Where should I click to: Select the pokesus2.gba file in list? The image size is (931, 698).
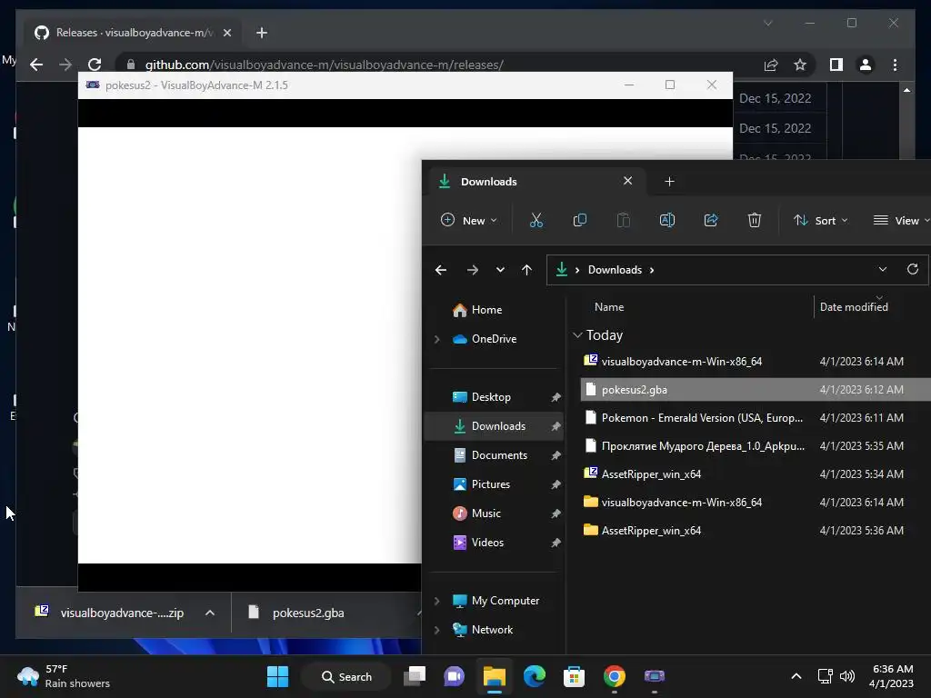[756, 389]
